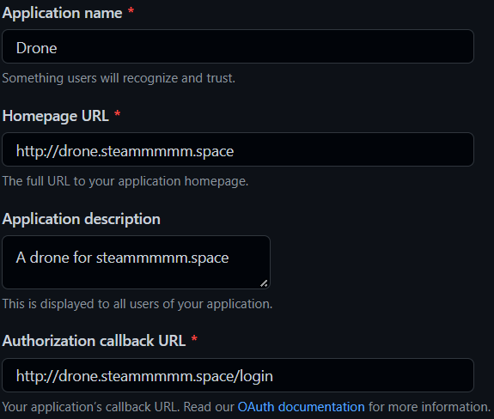The height and width of the screenshot is (419, 494).
Task: Place cursor after 'Drone' in name field
Action: (58, 48)
